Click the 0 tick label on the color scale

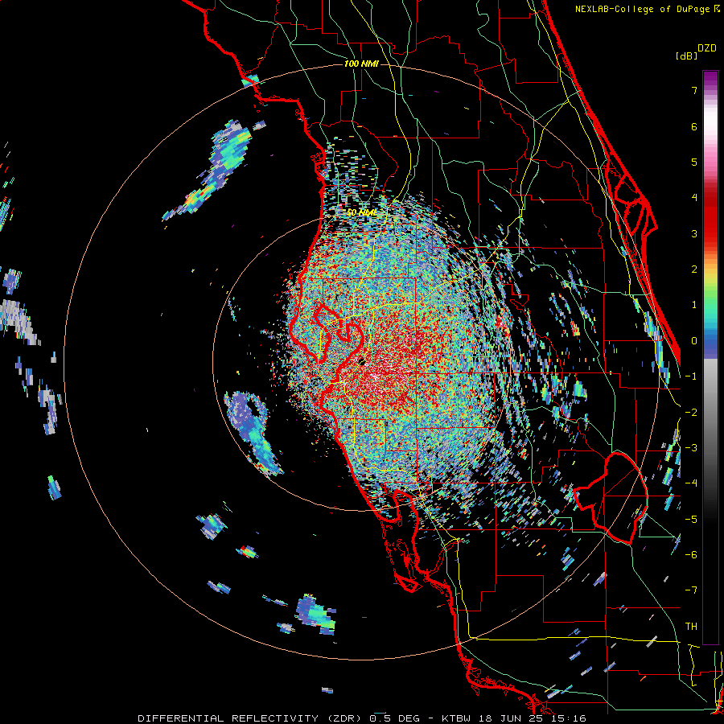[x=694, y=341]
